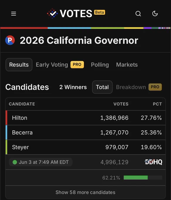Viewport: 171px width, 200px height.
Task: Select the Total view toggle
Action: pos(102,87)
